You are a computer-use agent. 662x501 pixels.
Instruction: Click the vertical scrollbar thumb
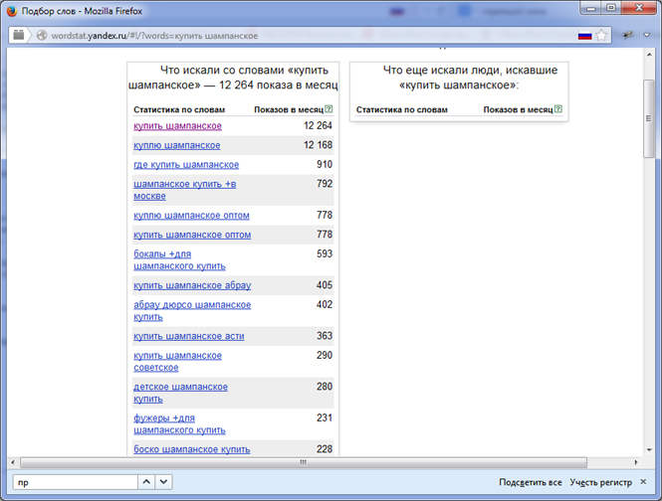(x=648, y=118)
